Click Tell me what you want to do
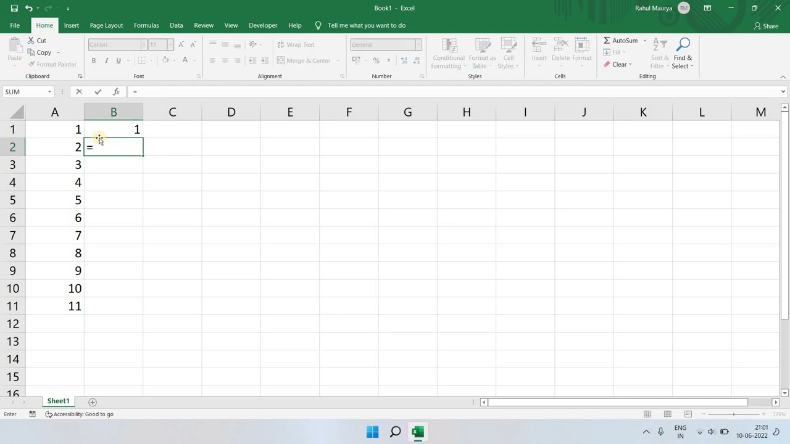Viewport: 790px width, 444px height. pyautogui.click(x=367, y=25)
